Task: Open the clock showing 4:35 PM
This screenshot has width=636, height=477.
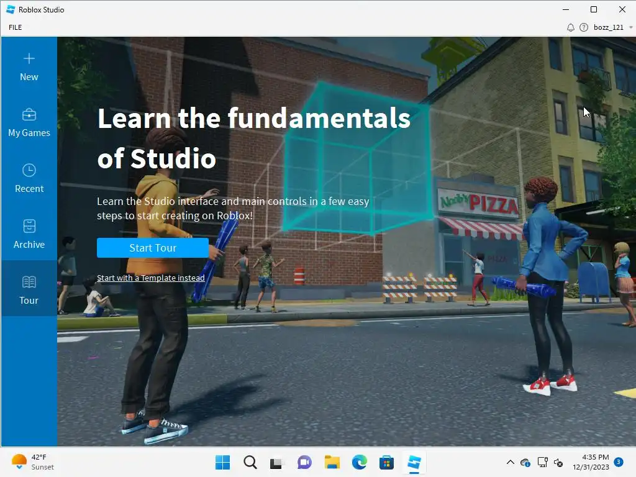Action: point(591,462)
